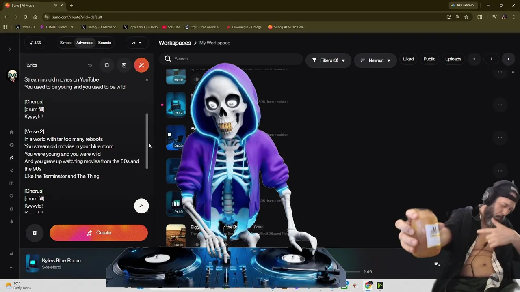
Task: Open Clawmegle bookmark
Action: click(245, 27)
